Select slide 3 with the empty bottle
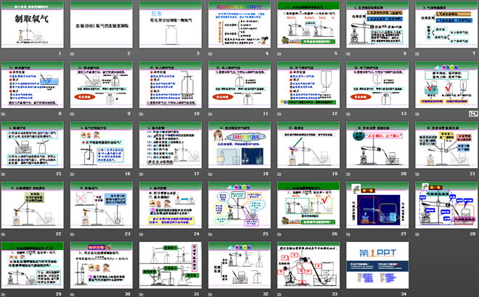 (171, 24)
